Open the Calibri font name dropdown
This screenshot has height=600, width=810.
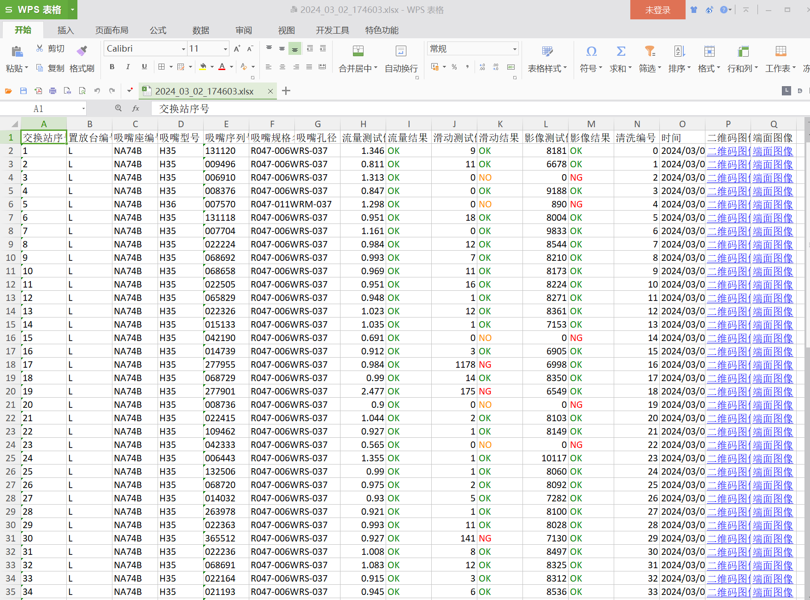[183, 49]
